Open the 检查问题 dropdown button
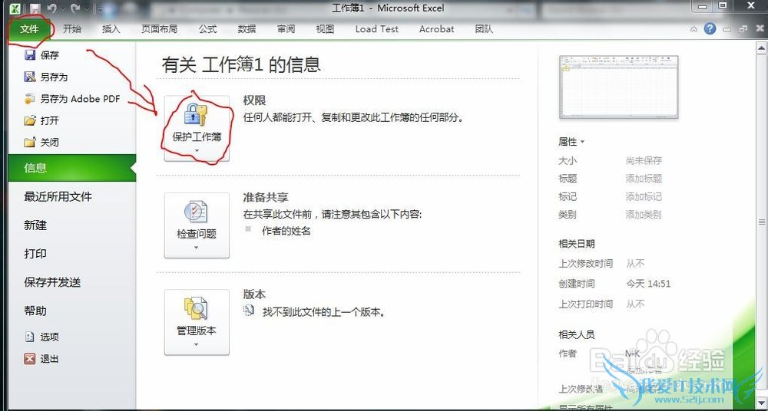Viewport: 768px width, 411px height. (x=197, y=225)
